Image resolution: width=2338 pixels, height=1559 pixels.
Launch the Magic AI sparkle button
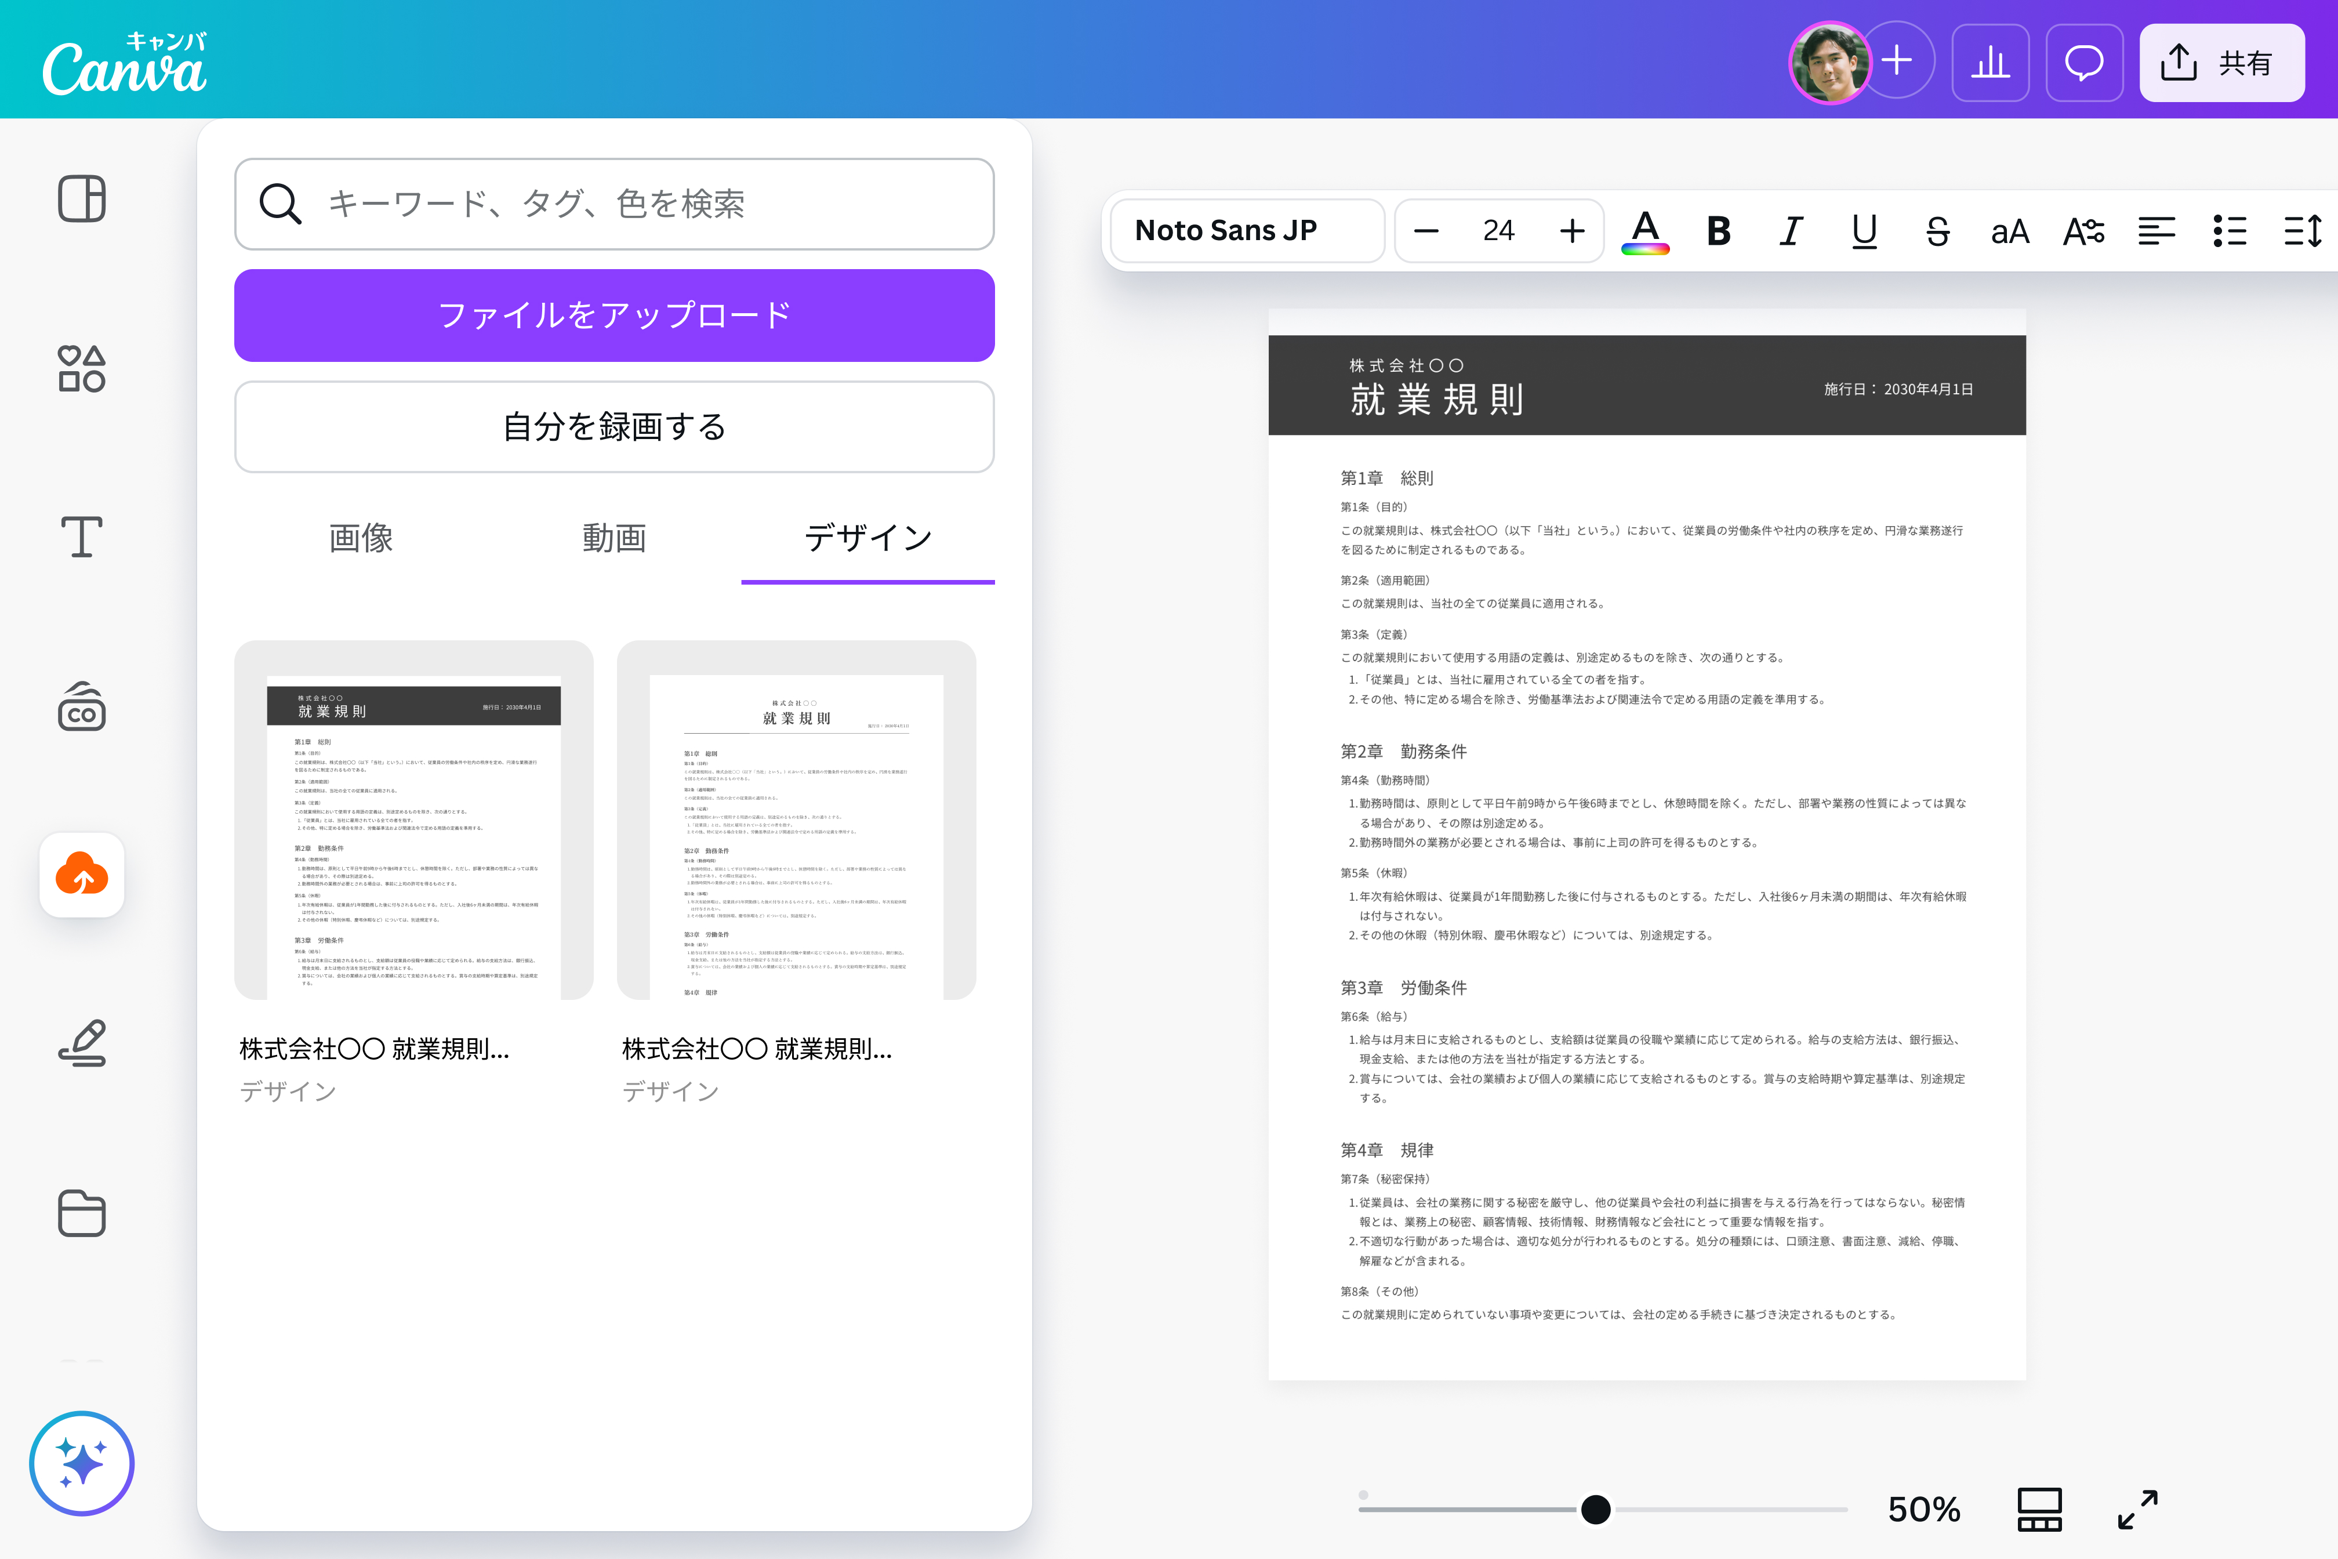tap(82, 1463)
